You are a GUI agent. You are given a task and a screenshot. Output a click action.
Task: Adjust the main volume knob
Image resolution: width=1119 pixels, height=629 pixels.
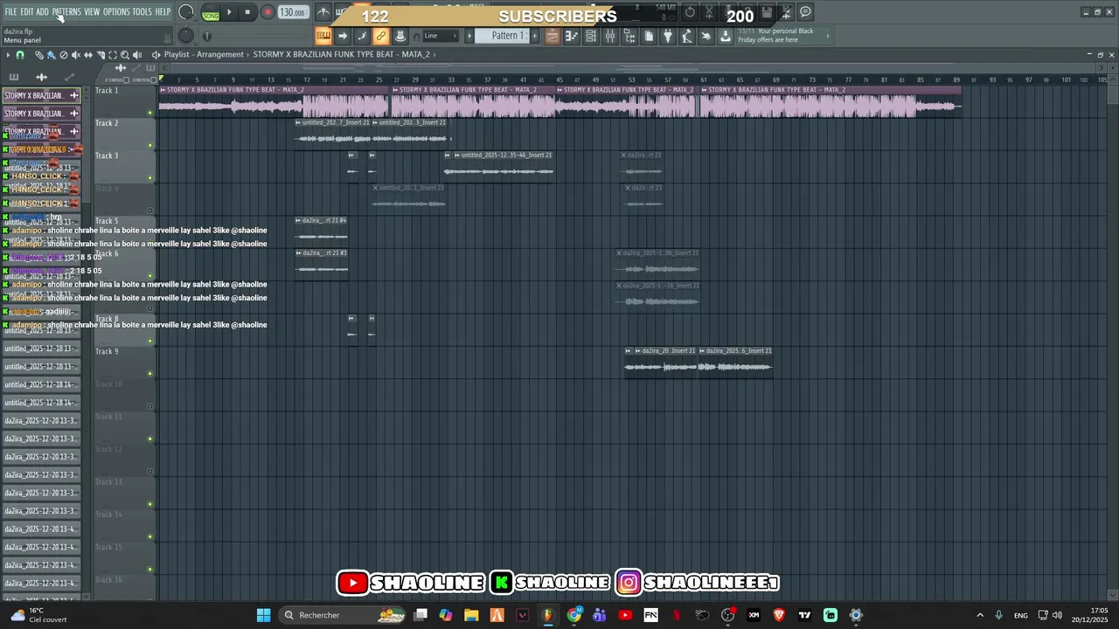pyautogui.click(x=185, y=12)
